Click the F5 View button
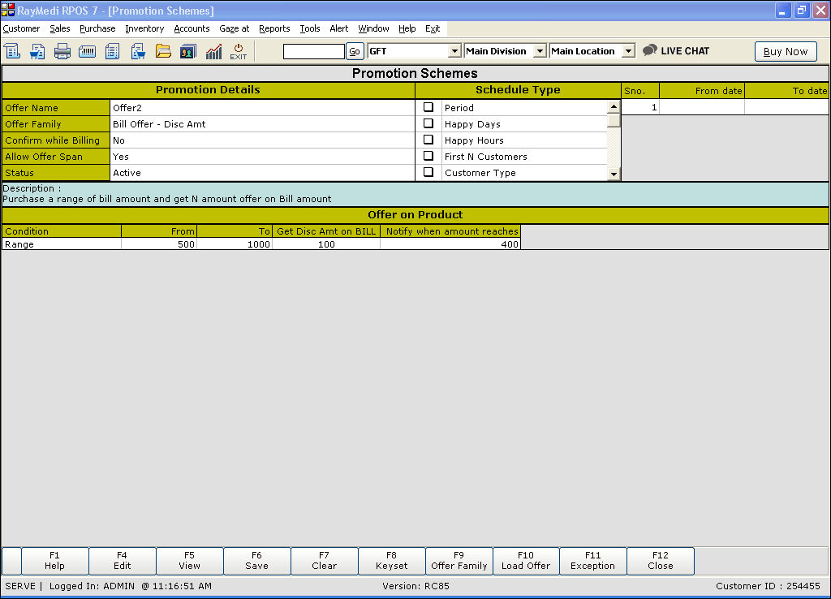831x599 pixels. coord(189,561)
